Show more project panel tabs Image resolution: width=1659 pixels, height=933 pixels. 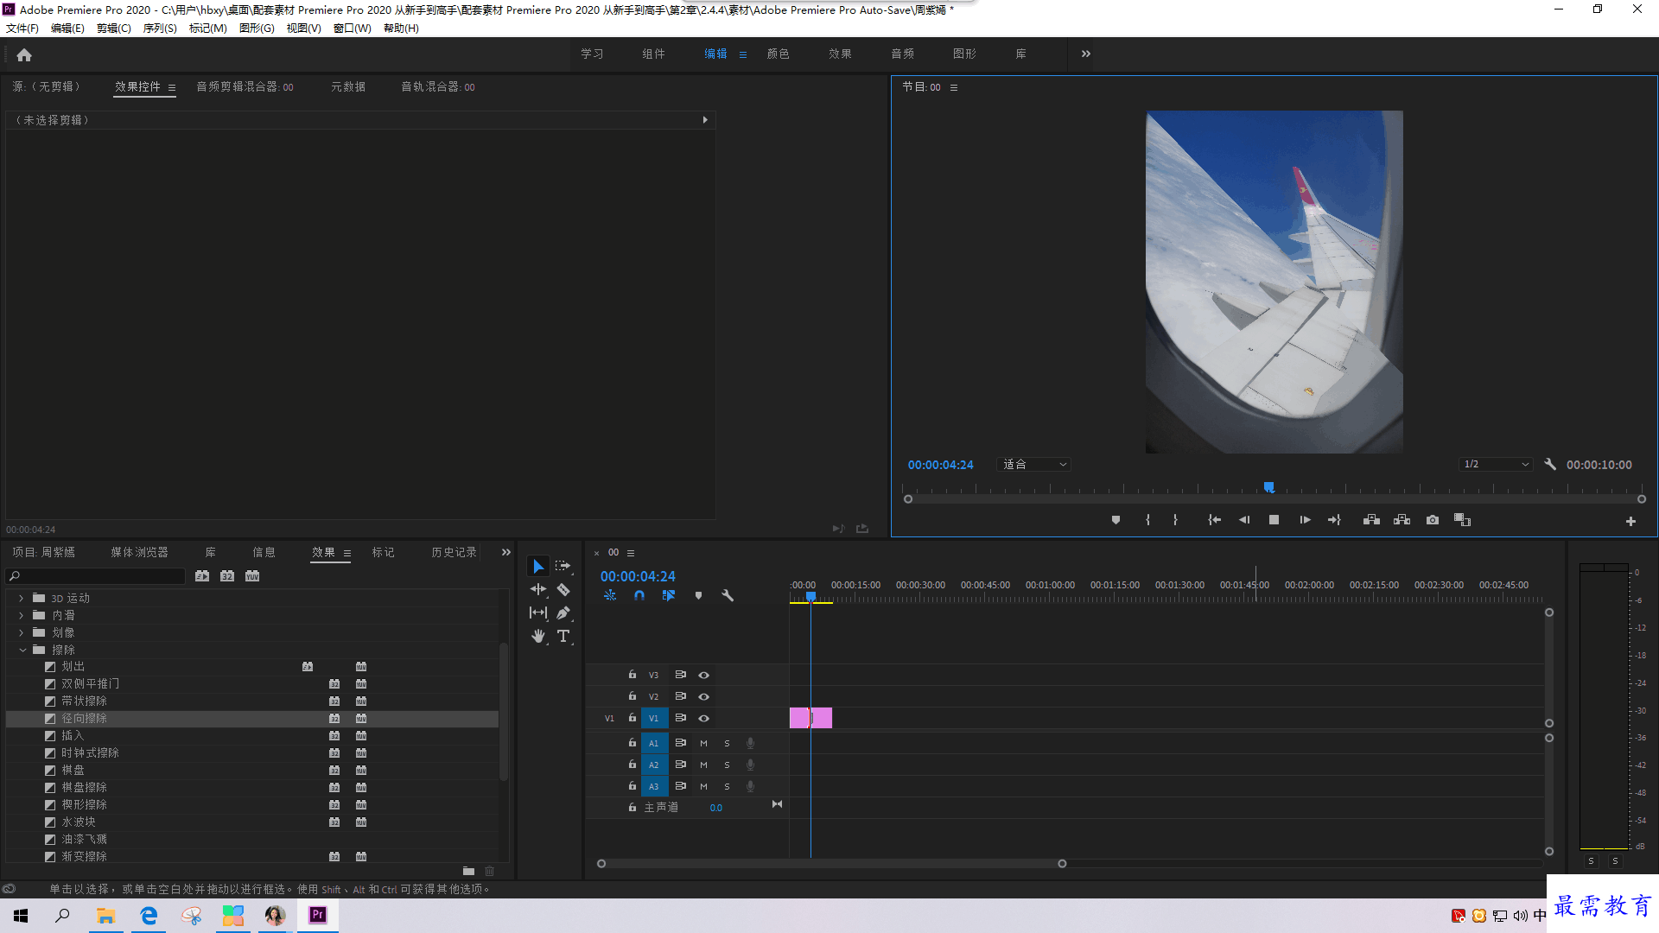506,552
